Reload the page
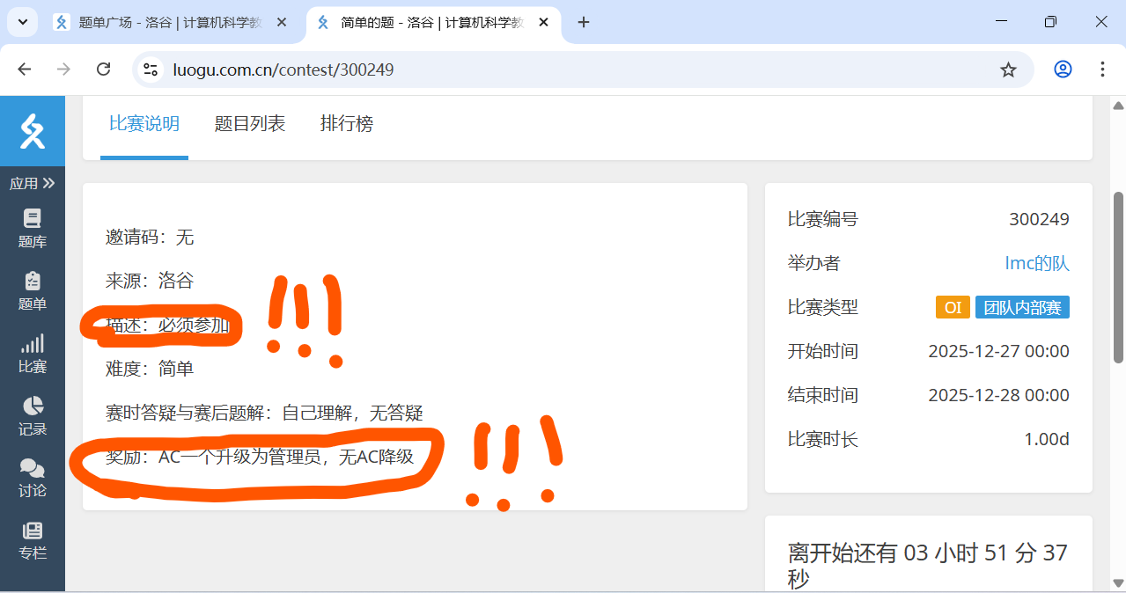The width and height of the screenshot is (1126, 593). (x=103, y=70)
